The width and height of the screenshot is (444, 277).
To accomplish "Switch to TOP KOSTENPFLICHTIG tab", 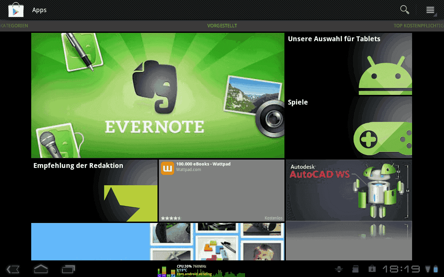I will (x=419, y=26).
